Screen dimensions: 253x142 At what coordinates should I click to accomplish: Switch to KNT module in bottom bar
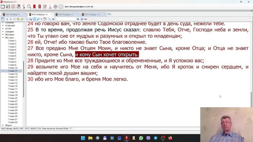coord(22,129)
